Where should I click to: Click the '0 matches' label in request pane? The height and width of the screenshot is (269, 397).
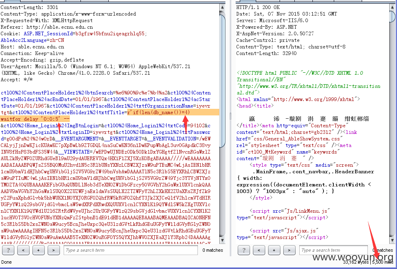(x=213, y=250)
